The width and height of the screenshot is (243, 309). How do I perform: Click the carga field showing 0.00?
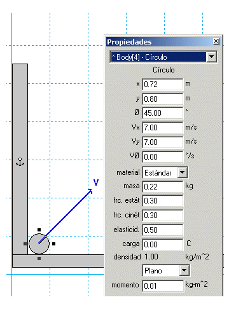pyautogui.click(x=162, y=244)
